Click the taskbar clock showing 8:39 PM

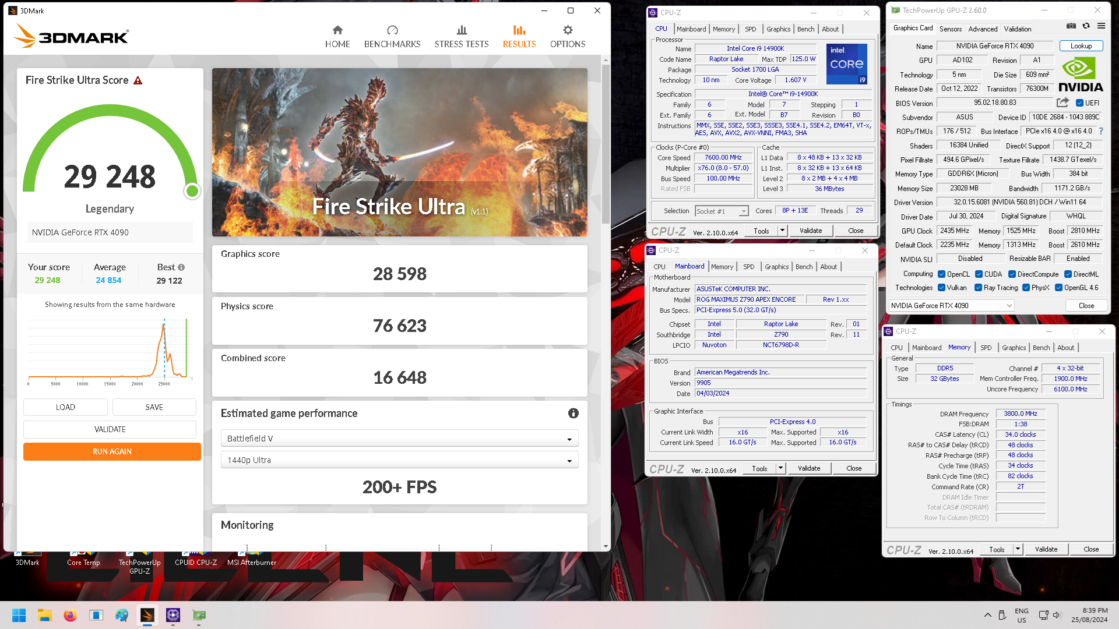coord(1089,615)
